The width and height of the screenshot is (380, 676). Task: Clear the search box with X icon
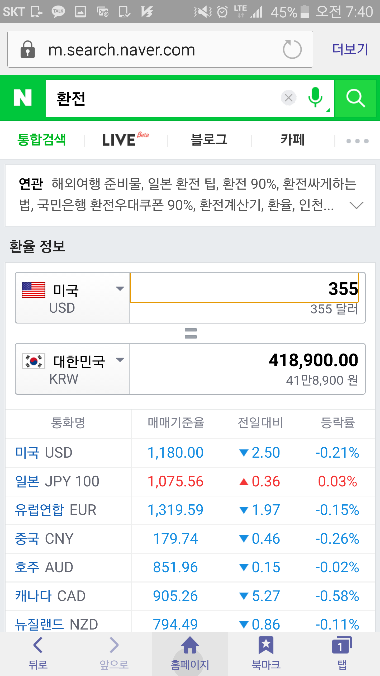click(x=288, y=98)
